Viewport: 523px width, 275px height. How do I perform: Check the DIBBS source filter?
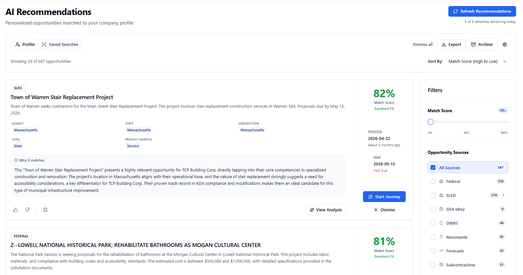pos(433,223)
